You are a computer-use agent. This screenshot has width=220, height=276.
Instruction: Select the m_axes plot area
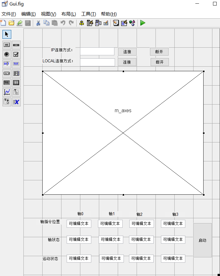[x=123, y=133]
